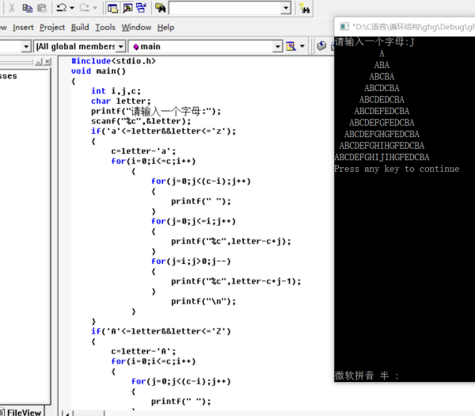This screenshot has height=416, width=475.
Task: Undo the last edit
Action: 62,8
